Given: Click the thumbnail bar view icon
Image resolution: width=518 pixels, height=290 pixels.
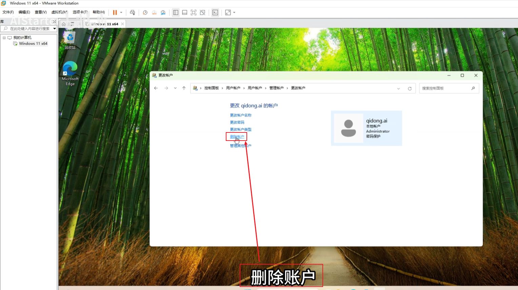Looking at the screenshot, I should click(x=185, y=13).
